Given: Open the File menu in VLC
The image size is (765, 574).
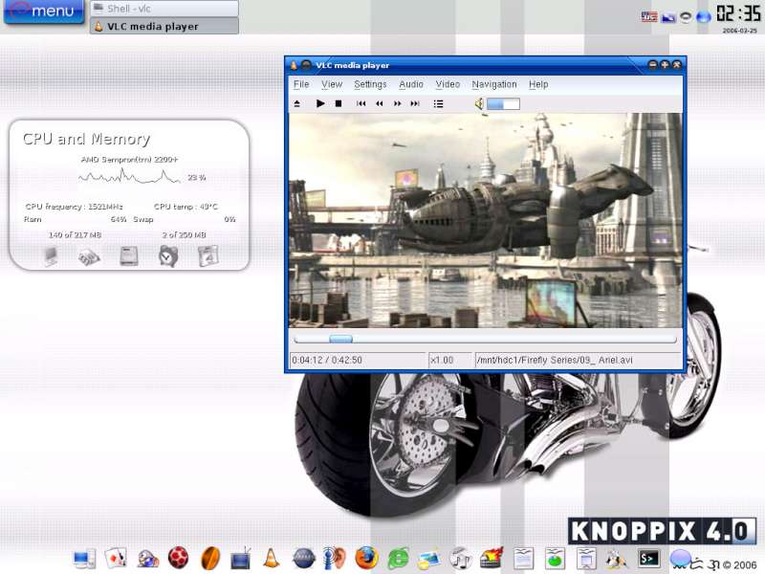Looking at the screenshot, I should 301,84.
